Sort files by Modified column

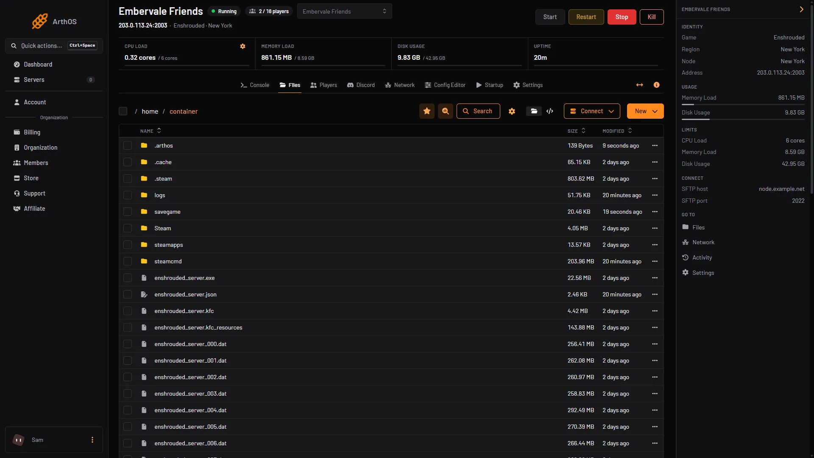point(617,131)
